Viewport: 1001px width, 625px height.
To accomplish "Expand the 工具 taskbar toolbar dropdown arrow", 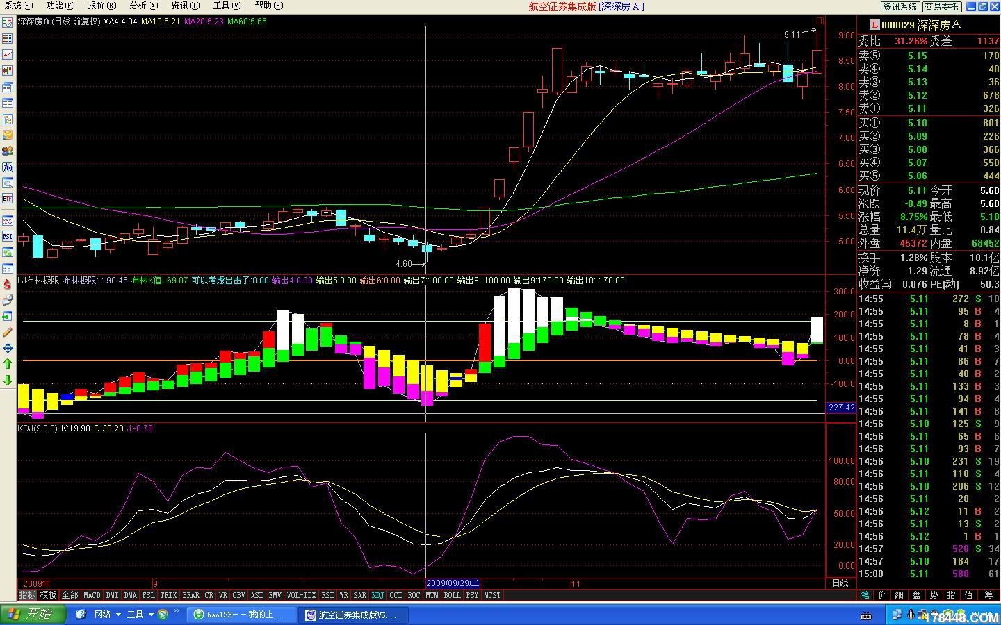I will 151,615.
